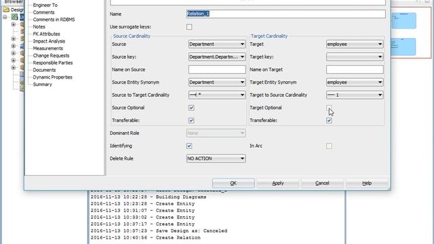Check the Target Optional checkbox
434x244 pixels.
point(329,108)
